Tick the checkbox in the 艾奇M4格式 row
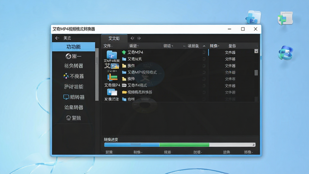The height and width of the screenshot is (174, 309). coord(204,85)
